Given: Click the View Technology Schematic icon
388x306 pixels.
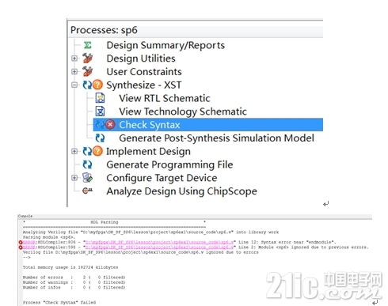Looking at the screenshot, I should coord(100,111).
